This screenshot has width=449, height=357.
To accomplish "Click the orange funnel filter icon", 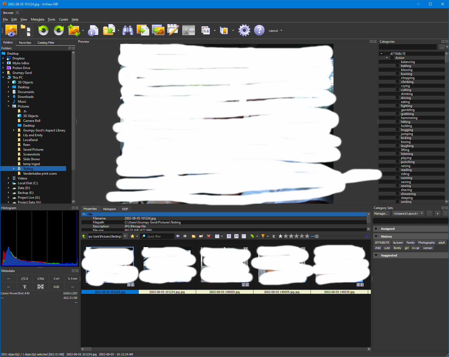I will click(263, 236).
